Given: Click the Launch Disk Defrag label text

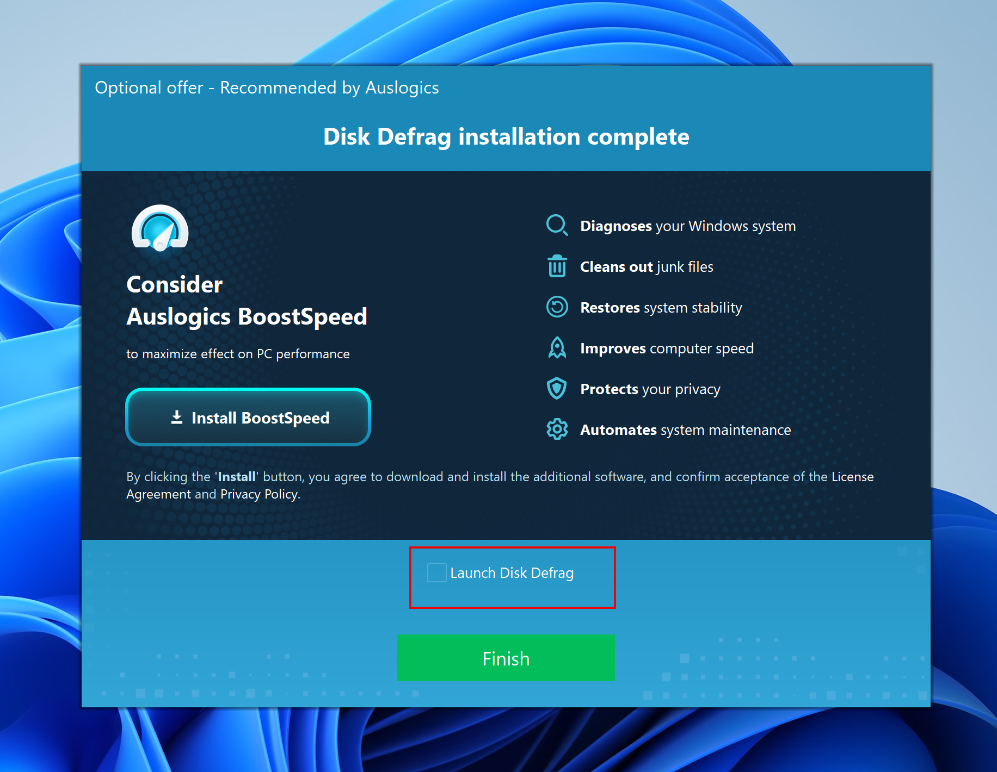Looking at the screenshot, I should (512, 573).
